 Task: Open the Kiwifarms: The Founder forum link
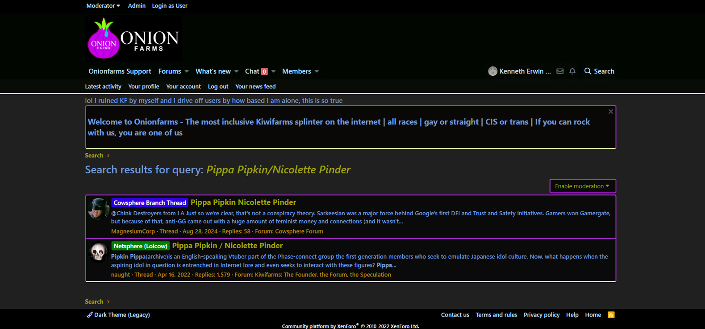point(323,275)
